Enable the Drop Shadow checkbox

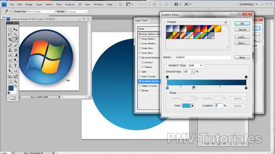(140, 39)
